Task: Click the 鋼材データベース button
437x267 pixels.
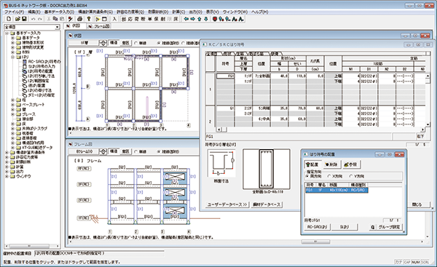Action: [x=267, y=204]
